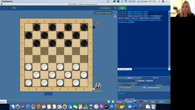Screen dimensions: 195x110
Task: Click the chat scrollbar down arrow
Action: [x=169, y=67]
